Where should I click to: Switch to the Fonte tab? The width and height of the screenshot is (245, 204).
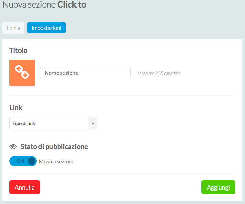(x=13, y=28)
